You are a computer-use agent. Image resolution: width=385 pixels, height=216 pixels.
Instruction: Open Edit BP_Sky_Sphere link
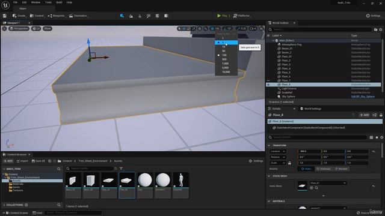coord(363,97)
